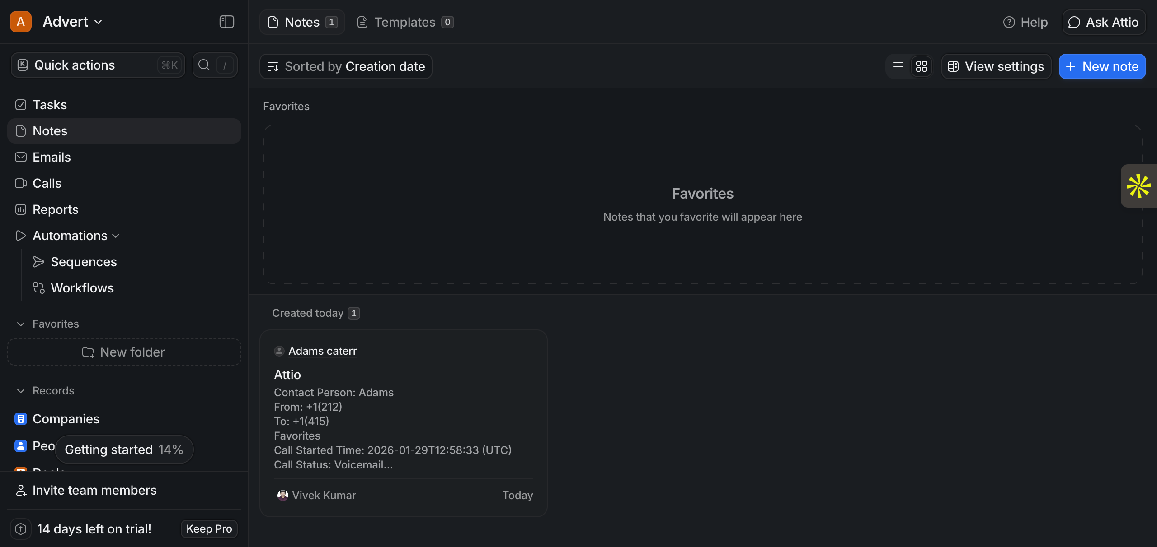1157x547 pixels.
Task: Expand the Advert workspace dropdown
Action: tap(72, 22)
